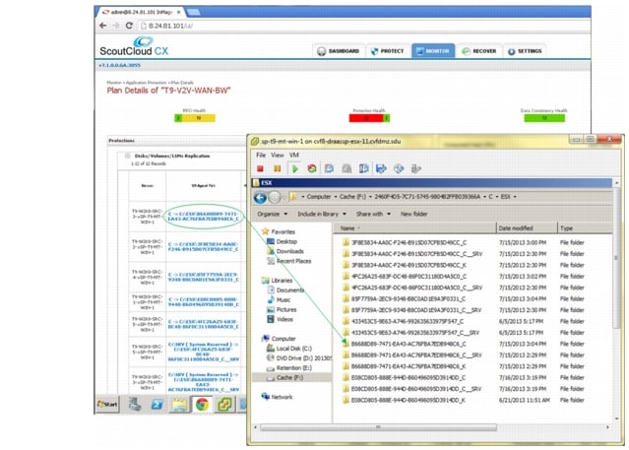This screenshot has height=450, width=629.
Task: Click the Protection Health red bar
Action: (366, 118)
